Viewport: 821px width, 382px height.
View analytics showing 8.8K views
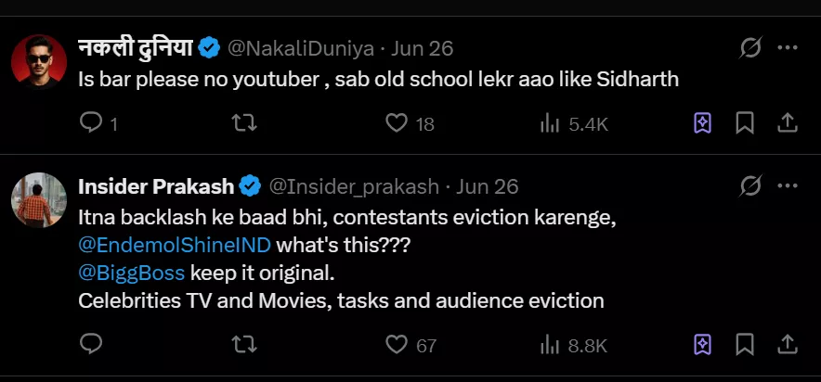click(x=551, y=345)
